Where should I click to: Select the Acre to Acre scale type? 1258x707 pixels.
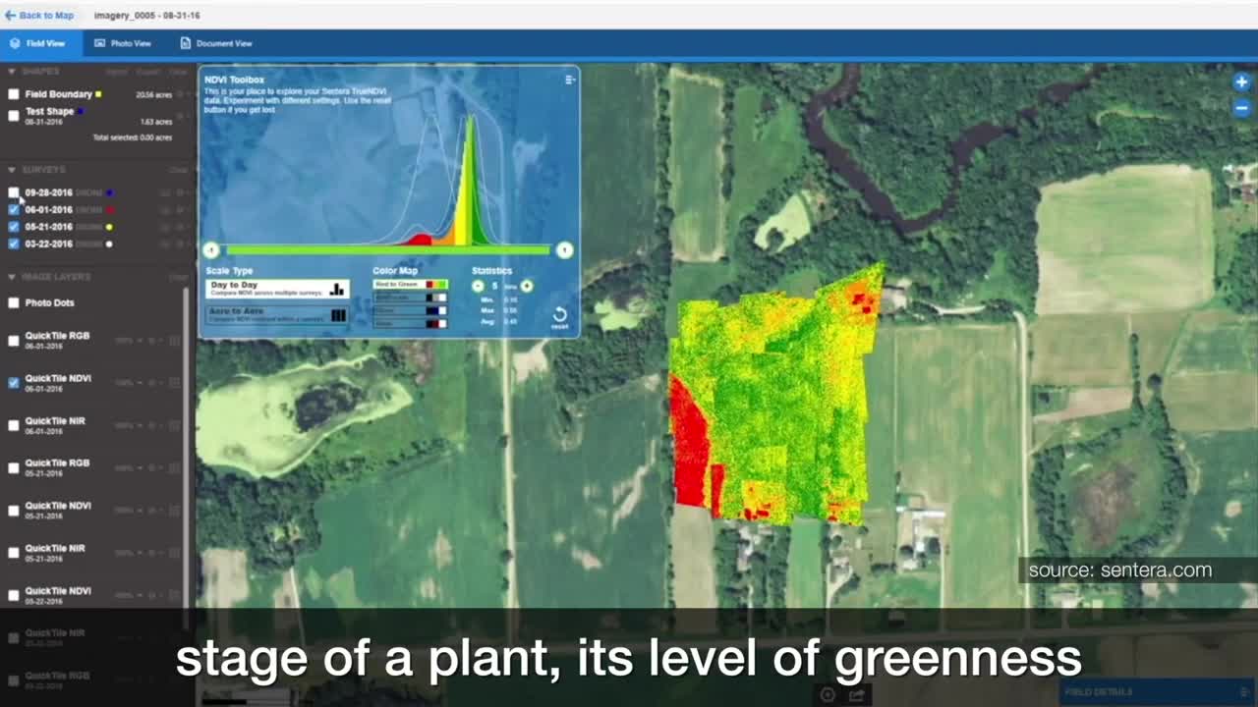pyautogui.click(x=277, y=315)
